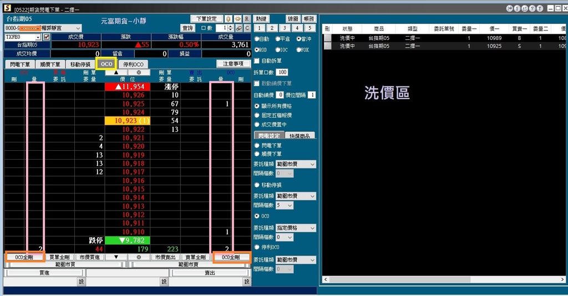This screenshot has height=296, width=568.
Task: Click up arrow scroll price button in header
Action: [116, 73]
